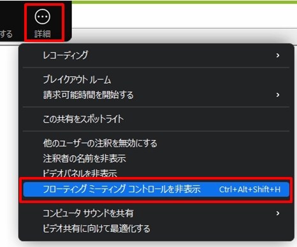Open コンピュータ サウンドを共有 submenu
This screenshot has height=247, width=297.
tap(156, 213)
